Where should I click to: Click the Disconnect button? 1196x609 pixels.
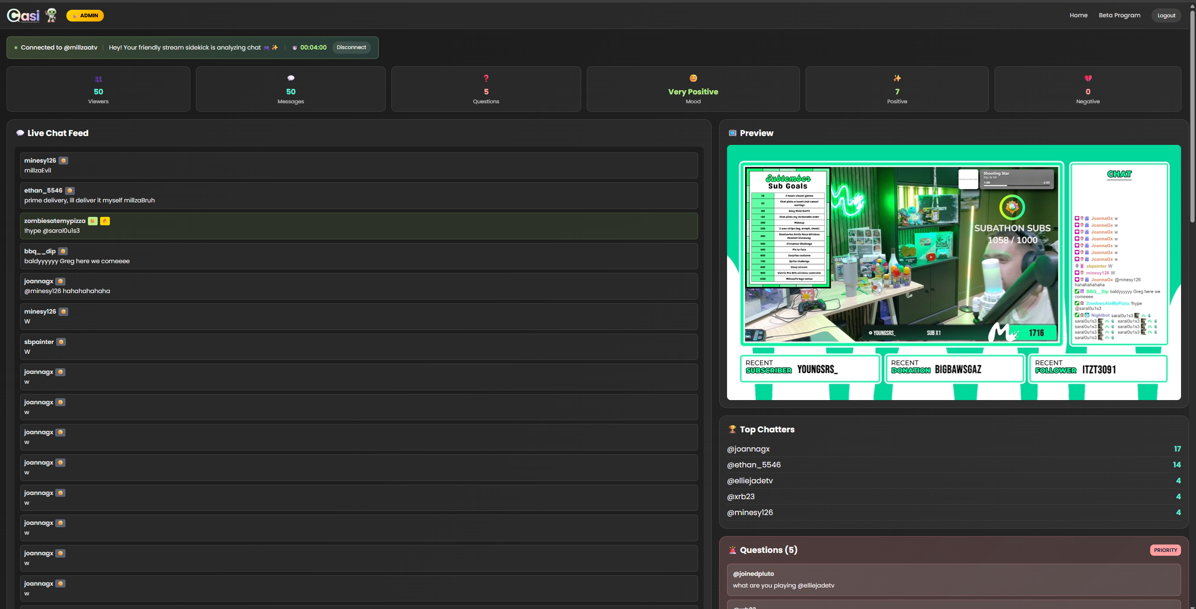(x=351, y=47)
